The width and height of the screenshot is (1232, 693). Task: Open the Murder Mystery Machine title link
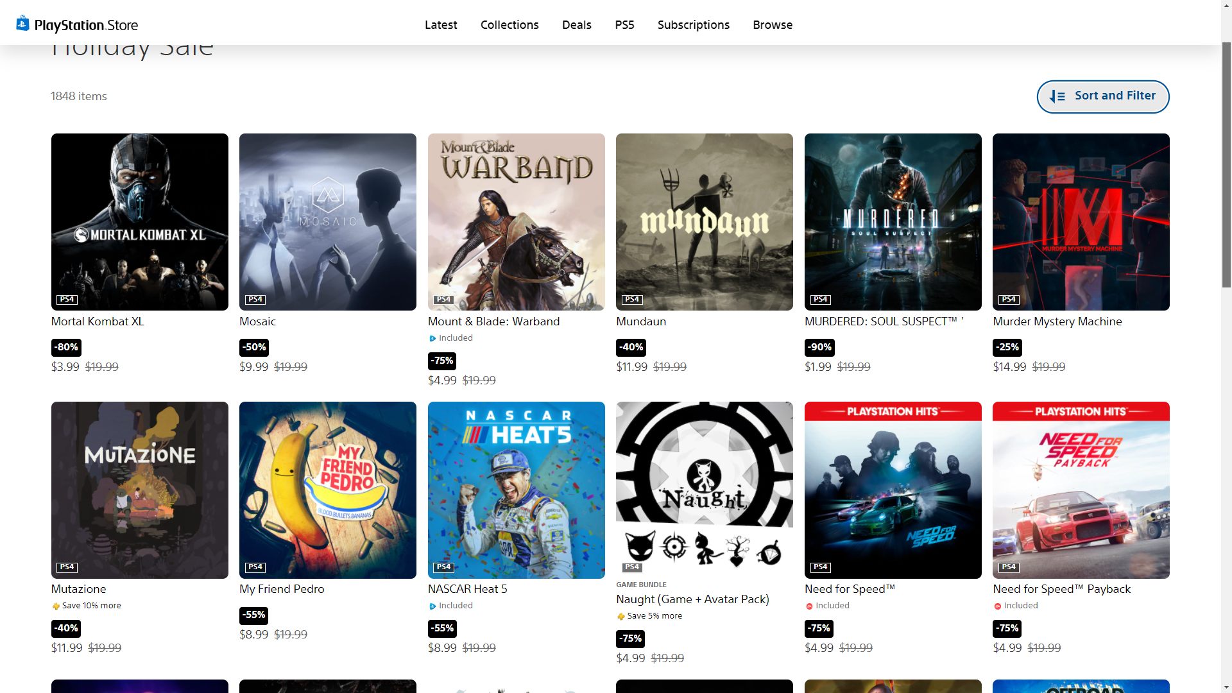coord(1057,321)
